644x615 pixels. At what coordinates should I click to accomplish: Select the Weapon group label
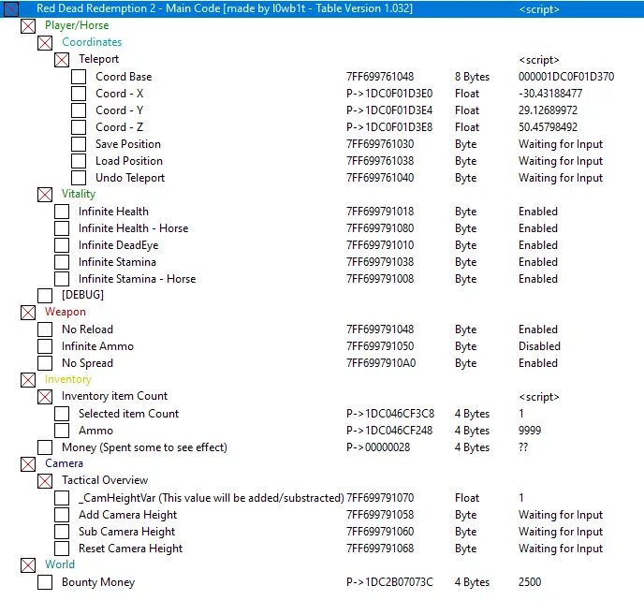click(66, 312)
